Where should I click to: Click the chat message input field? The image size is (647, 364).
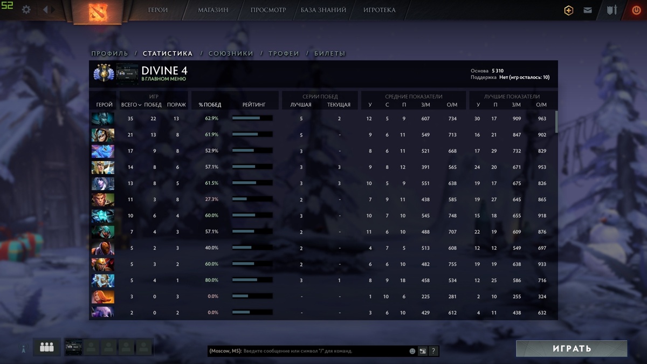point(307,351)
